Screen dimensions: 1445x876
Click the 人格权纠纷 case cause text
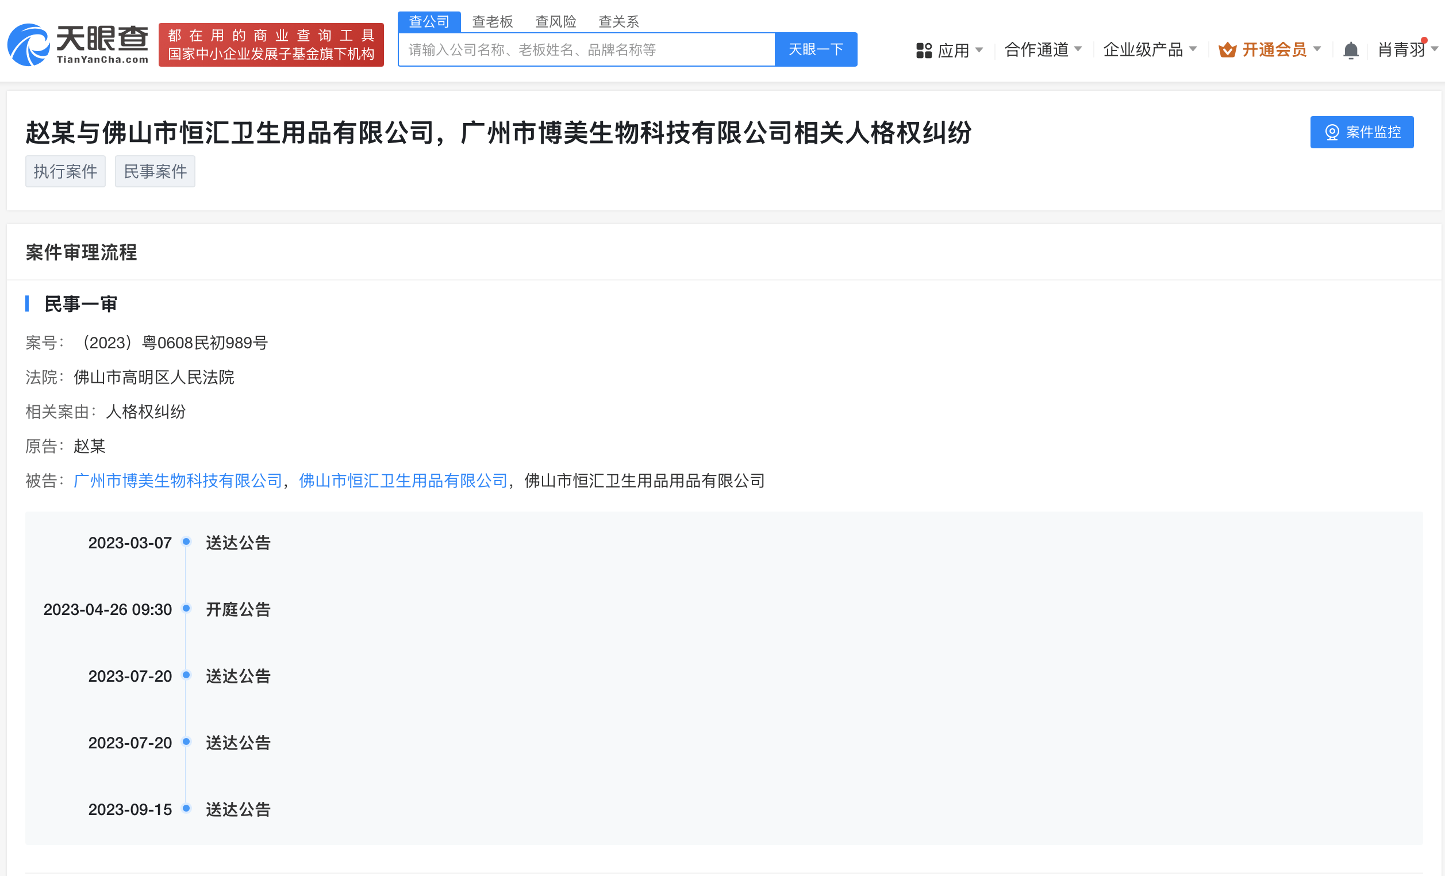(x=145, y=412)
